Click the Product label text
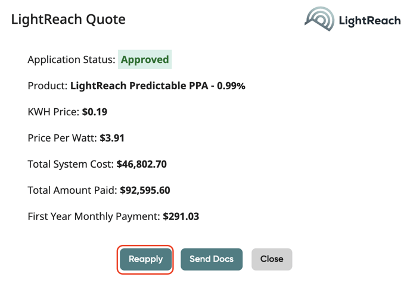The image size is (410, 283). point(48,86)
